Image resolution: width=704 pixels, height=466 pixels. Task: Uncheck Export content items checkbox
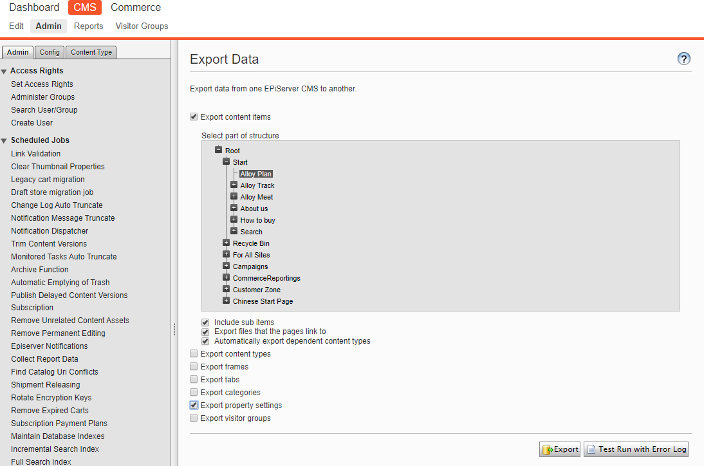(x=194, y=117)
